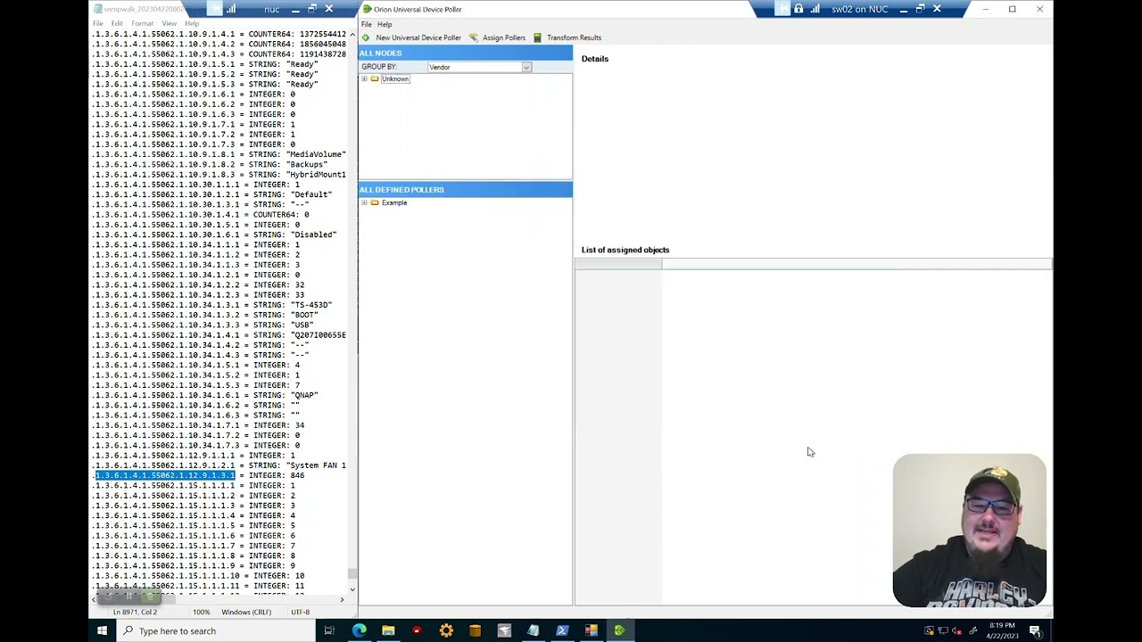
Task: Click the New Universal Device Poller icon
Action: pos(366,37)
